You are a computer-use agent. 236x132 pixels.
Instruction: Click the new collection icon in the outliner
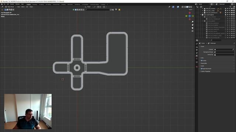click(234, 7)
